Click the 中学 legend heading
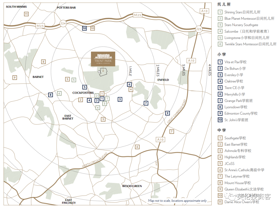Viewport: 280px width, 209px height. pyautogui.click(x=222, y=130)
